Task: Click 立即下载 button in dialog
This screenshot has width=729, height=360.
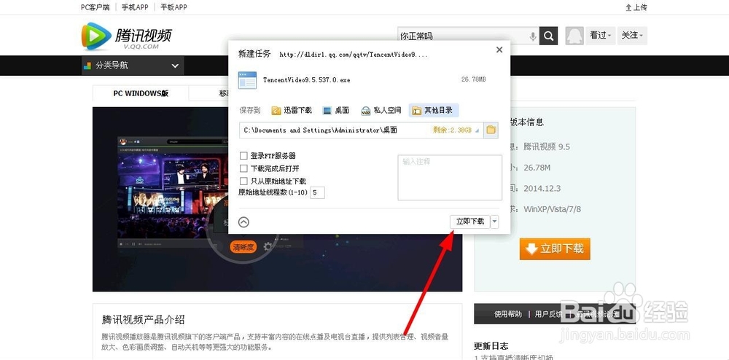Action: pyautogui.click(x=470, y=222)
